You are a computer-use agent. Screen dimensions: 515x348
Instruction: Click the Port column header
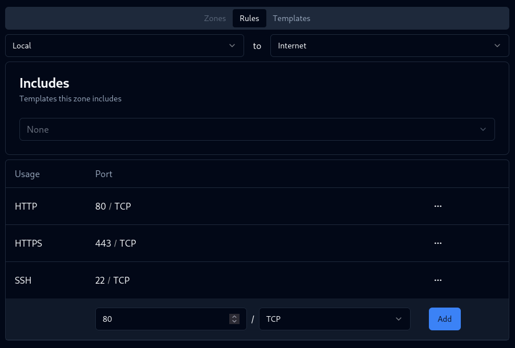pyautogui.click(x=104, y=174)
